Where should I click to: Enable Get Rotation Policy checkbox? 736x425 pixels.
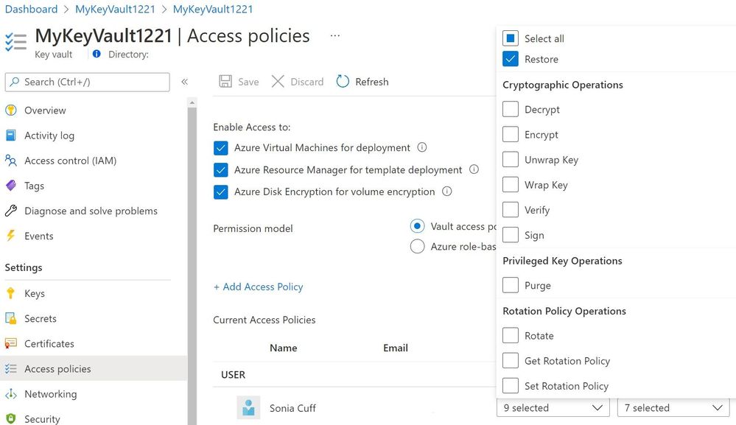(511, 361)
